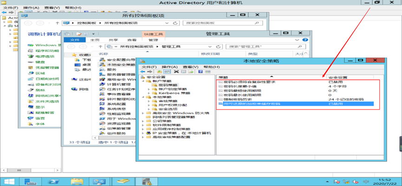Click Back arrow in Local Security Policy toolbar

143,71
